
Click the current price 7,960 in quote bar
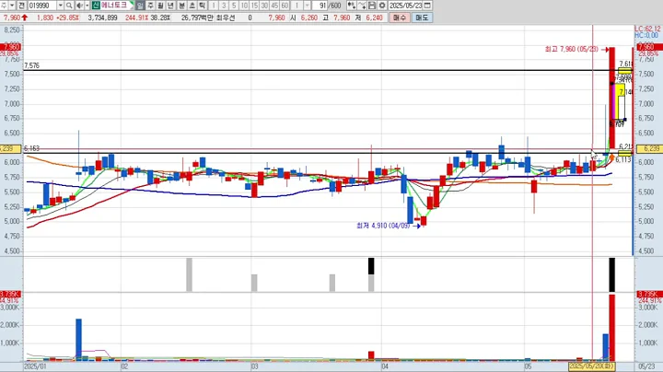(x=11, y=17)
